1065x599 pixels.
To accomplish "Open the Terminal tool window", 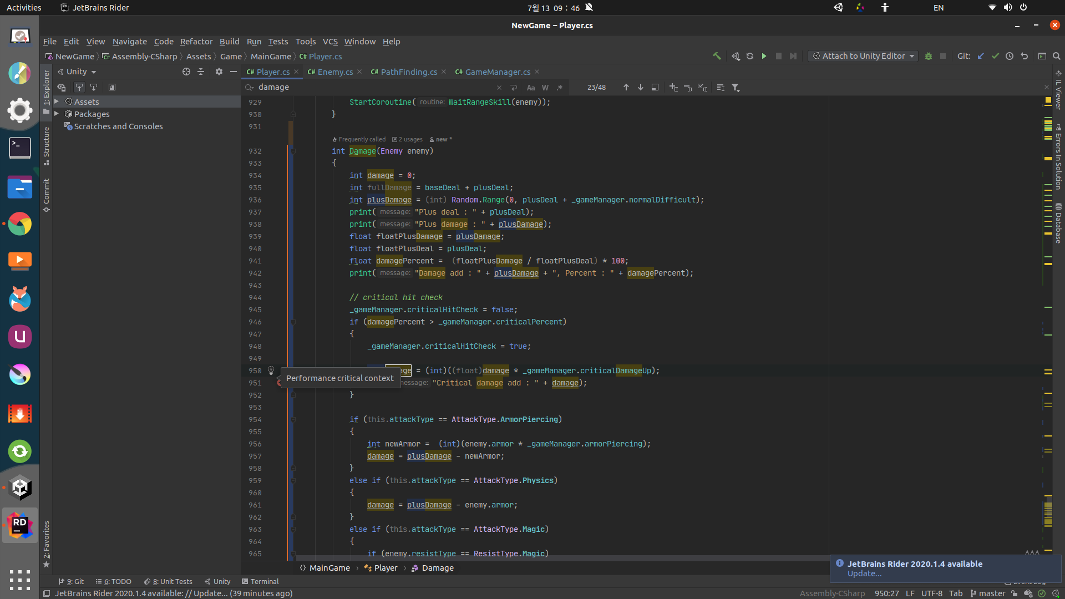I will point(260,581).
